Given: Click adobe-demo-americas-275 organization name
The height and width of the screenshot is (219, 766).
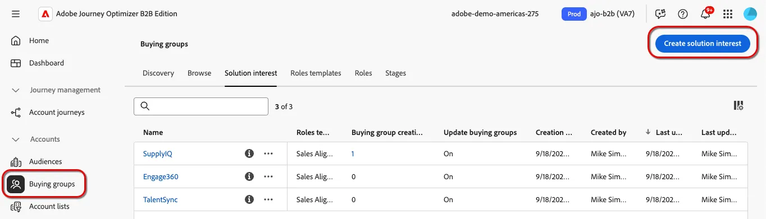Looking at the screenshot, I should click(495, 14).
